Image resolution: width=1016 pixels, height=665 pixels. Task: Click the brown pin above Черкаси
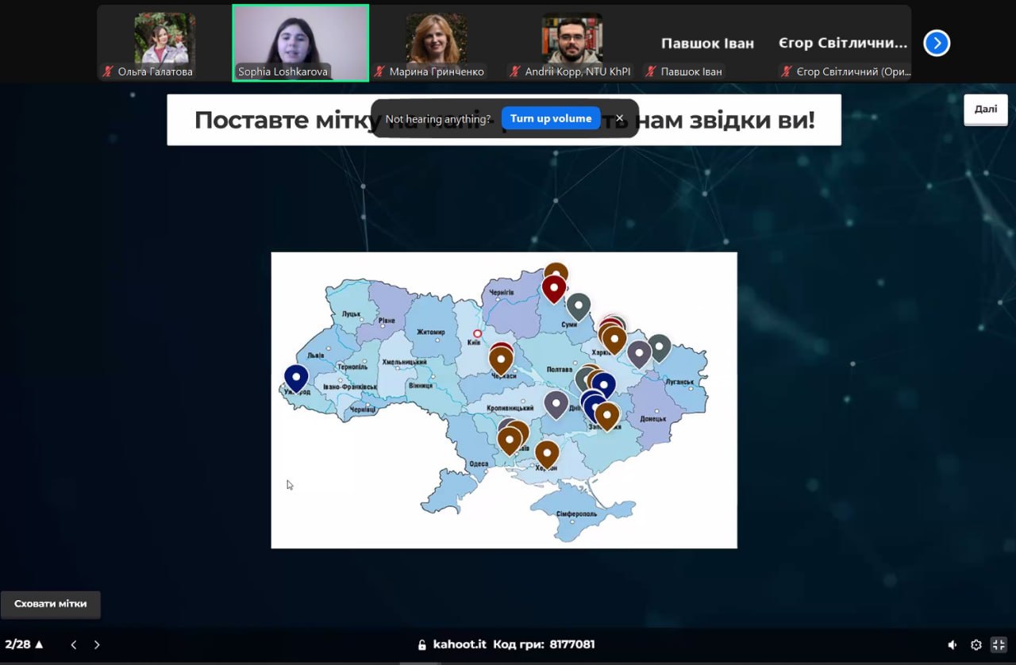coord(501,359)
